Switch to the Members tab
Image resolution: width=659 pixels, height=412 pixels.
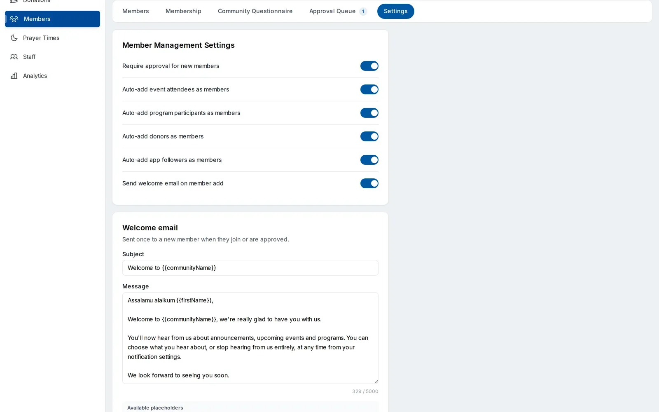coord(136,11)
